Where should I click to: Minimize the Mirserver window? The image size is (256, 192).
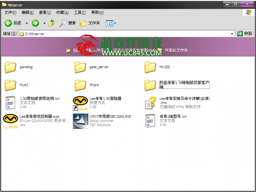(x=227, y=4)
